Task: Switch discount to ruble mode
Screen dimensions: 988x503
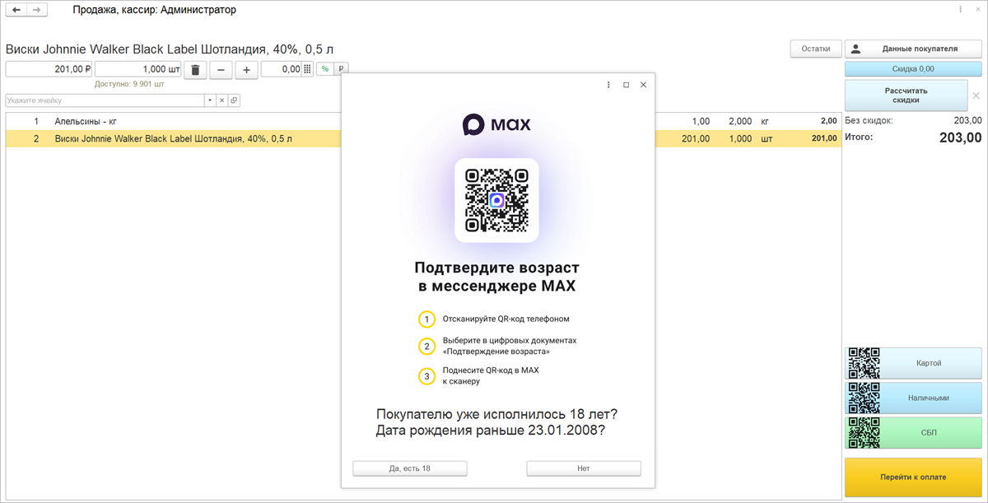Action: click(x=341, y=69)
